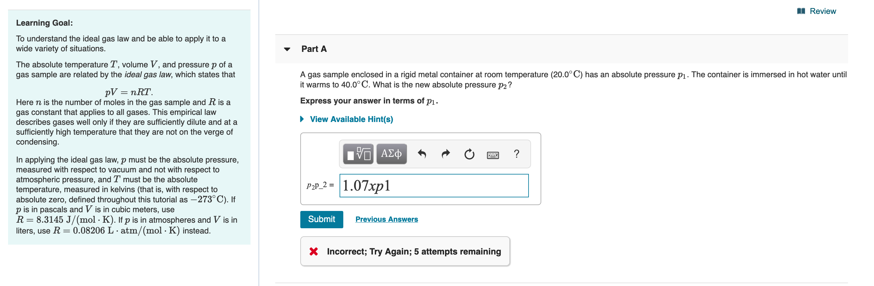Click the undo arrow in equation toolbar
The width and height of the screenshot is (874, 286).
[423, 154]
